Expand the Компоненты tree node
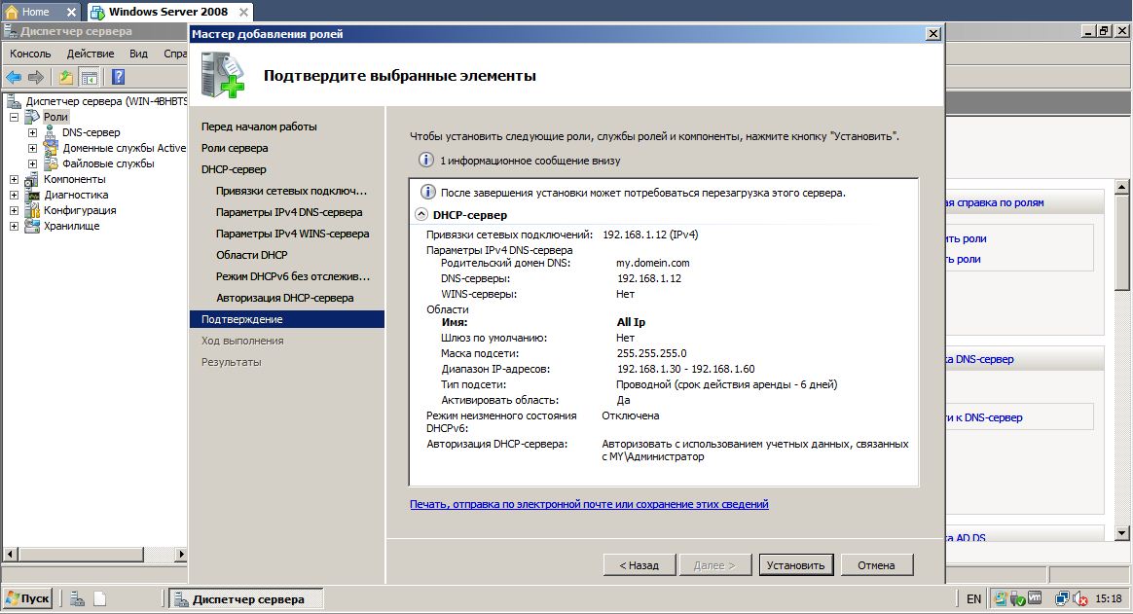 [x=14, y=179]
